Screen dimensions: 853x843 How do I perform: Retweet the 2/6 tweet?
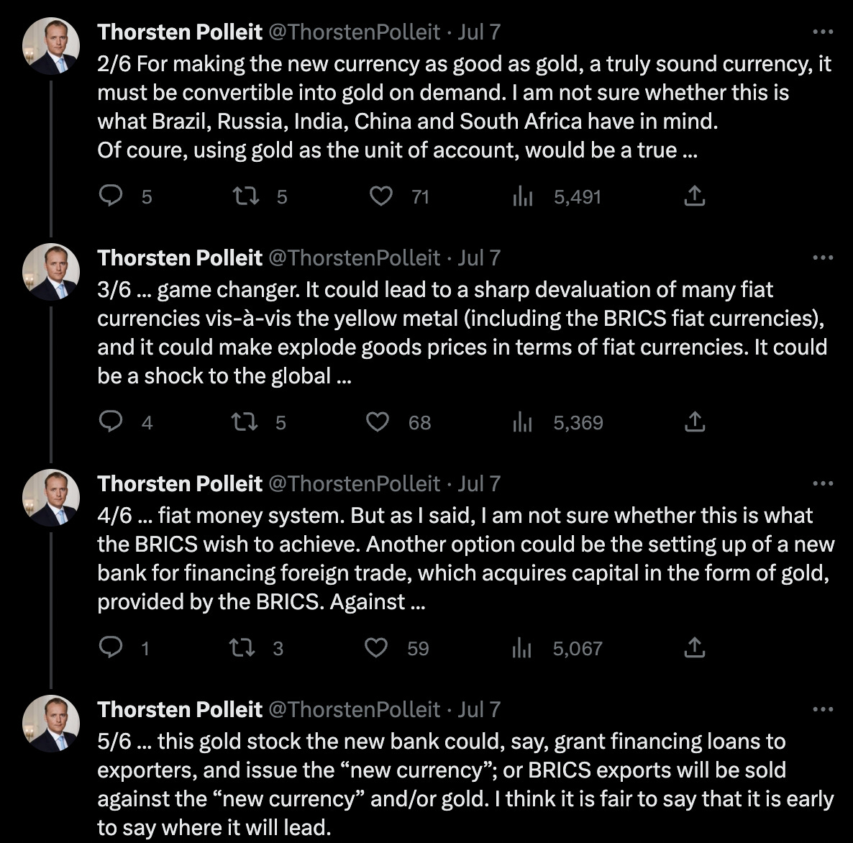246,196
